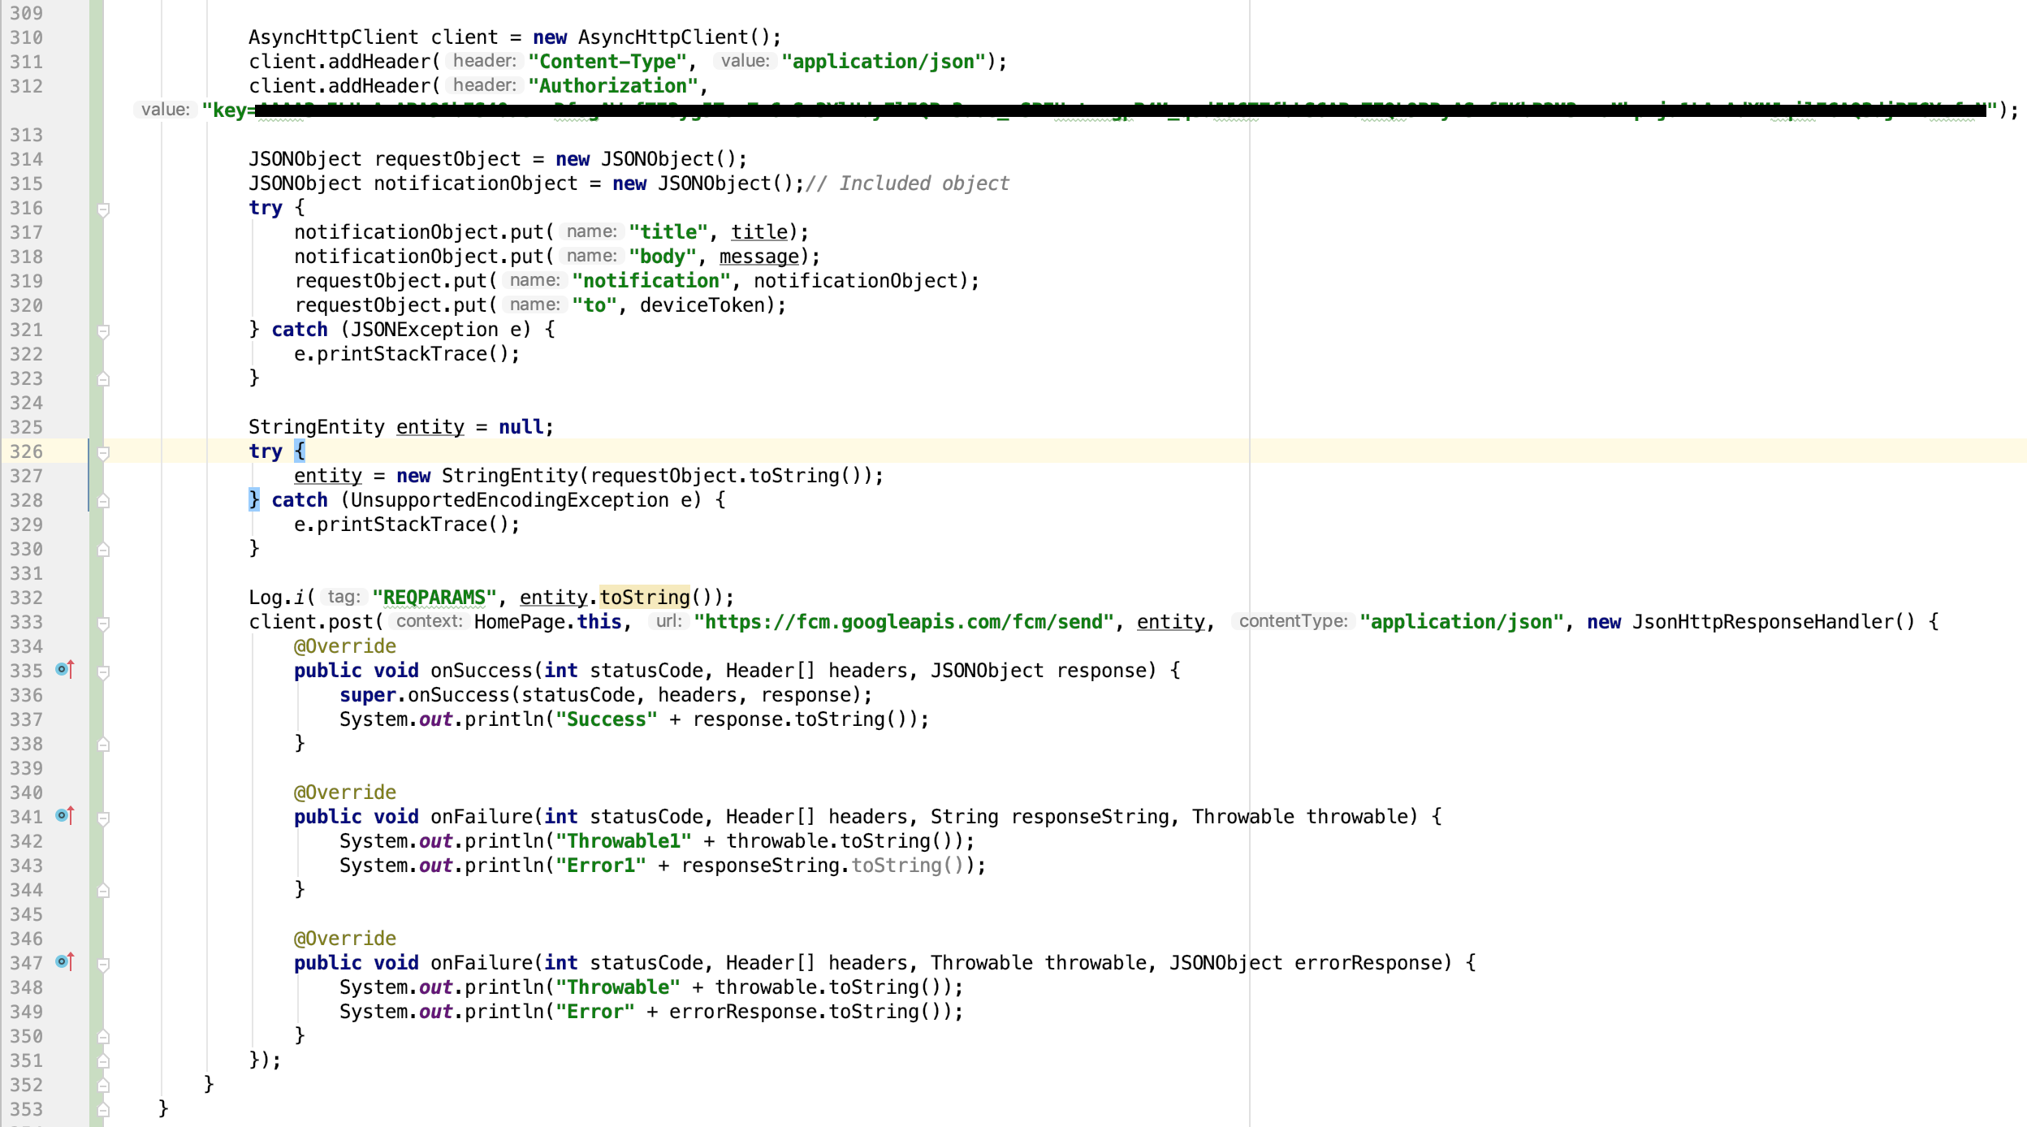Fold second onFailure method at line 347
2027x1127 pixels.
coord(103,965)
